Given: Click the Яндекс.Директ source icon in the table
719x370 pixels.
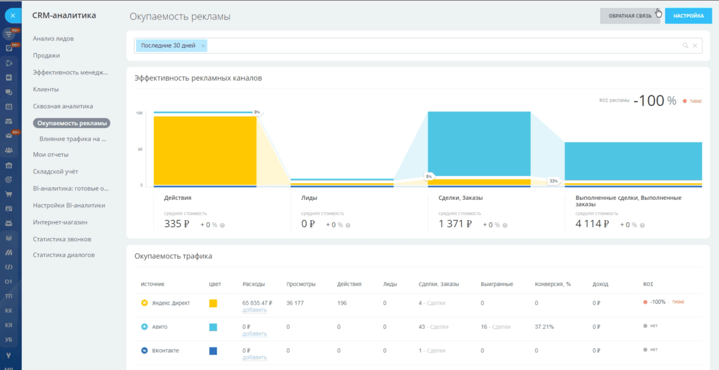Looking at the screenshot, I should (x=144, y=303).
